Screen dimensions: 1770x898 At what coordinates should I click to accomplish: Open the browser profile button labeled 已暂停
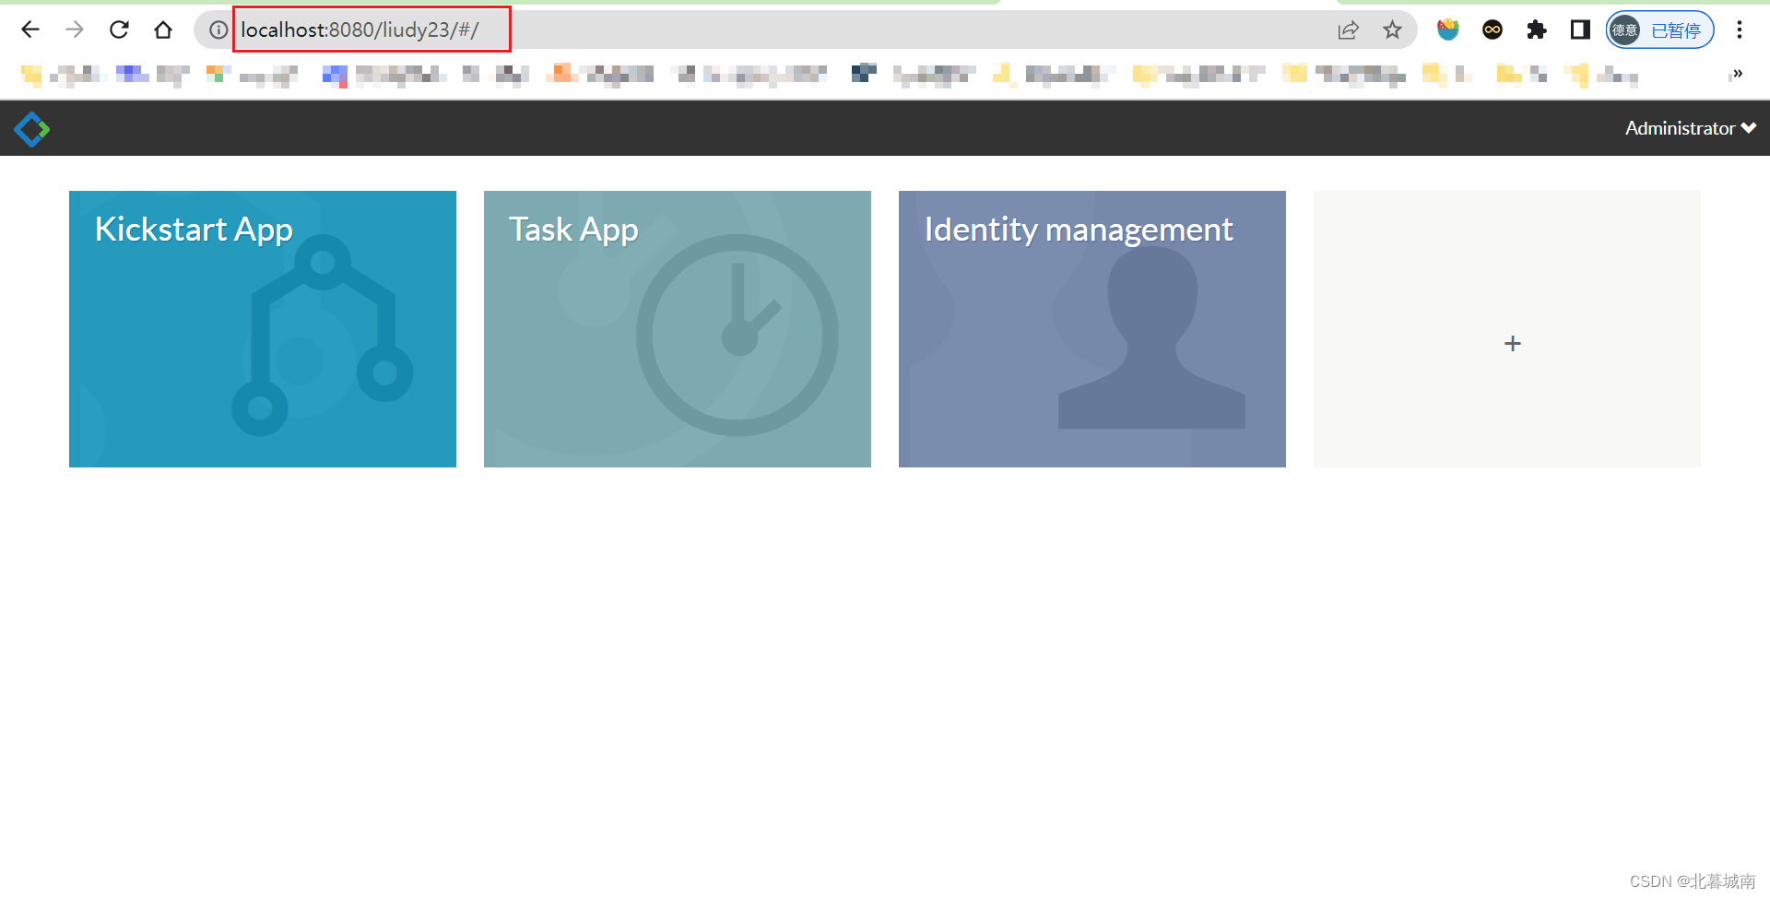point(1659,30)
